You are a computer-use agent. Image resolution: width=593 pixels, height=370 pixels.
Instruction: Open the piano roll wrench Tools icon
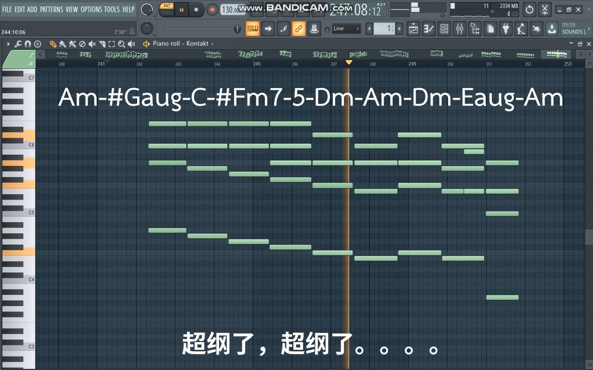[18, 44]
